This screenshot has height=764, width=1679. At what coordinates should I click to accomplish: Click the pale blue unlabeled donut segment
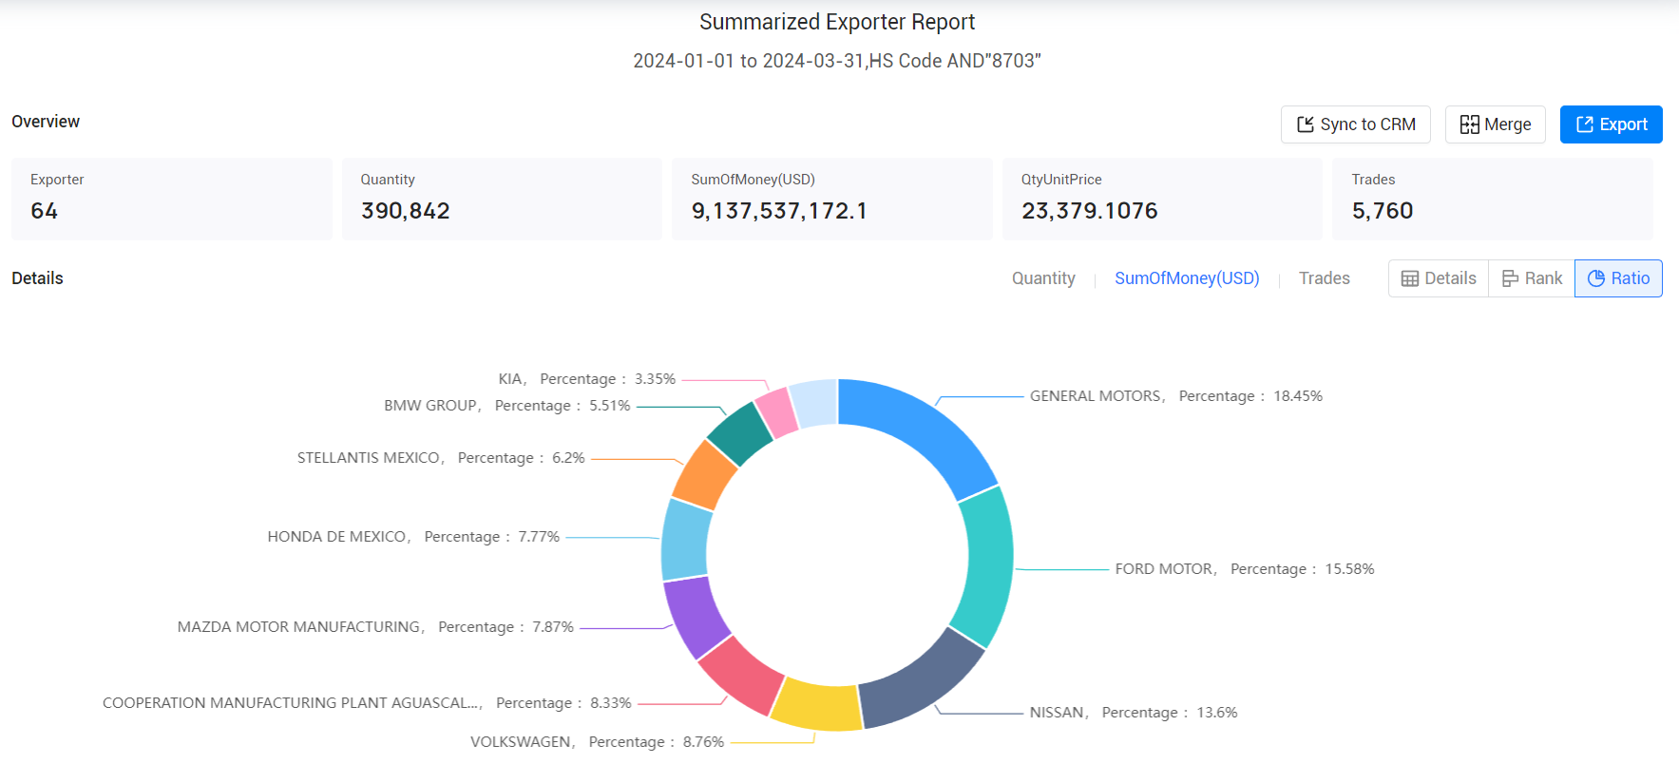click(814, 404)
